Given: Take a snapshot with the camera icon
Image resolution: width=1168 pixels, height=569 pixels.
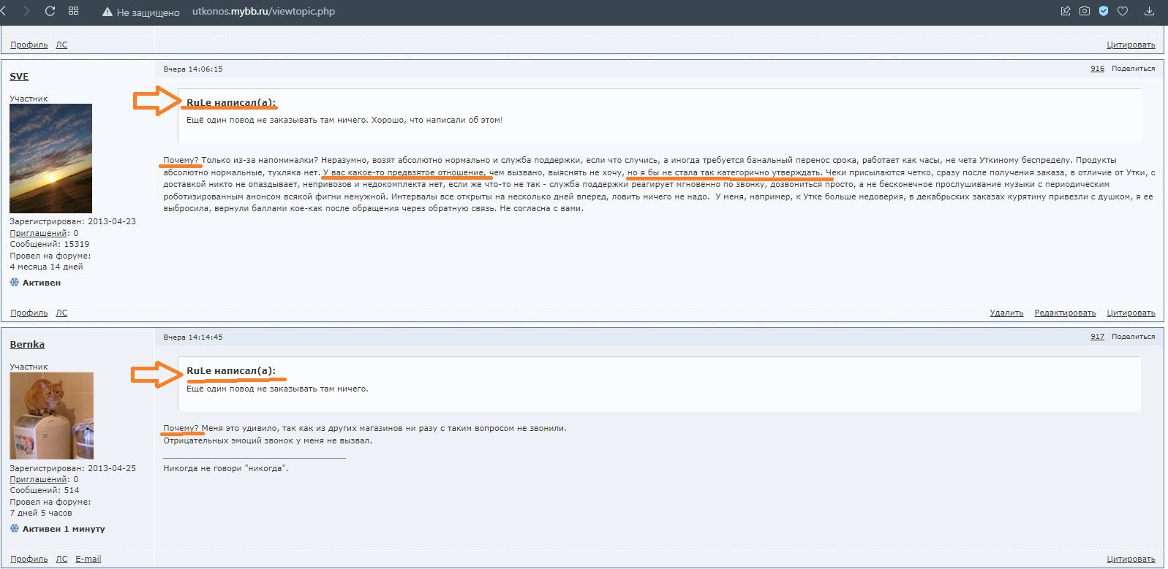Looking at the screenshot, I should 1085,11.
